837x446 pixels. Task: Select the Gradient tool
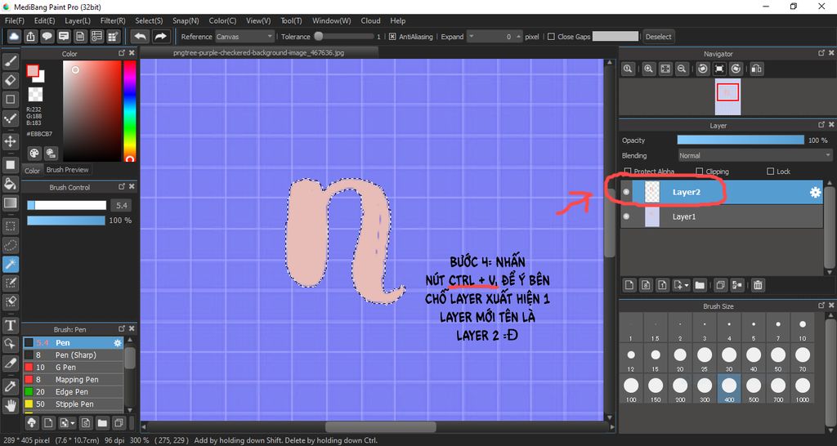click(10, 203)
